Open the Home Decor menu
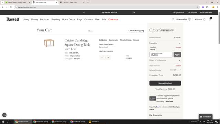 tap(68, 19)
